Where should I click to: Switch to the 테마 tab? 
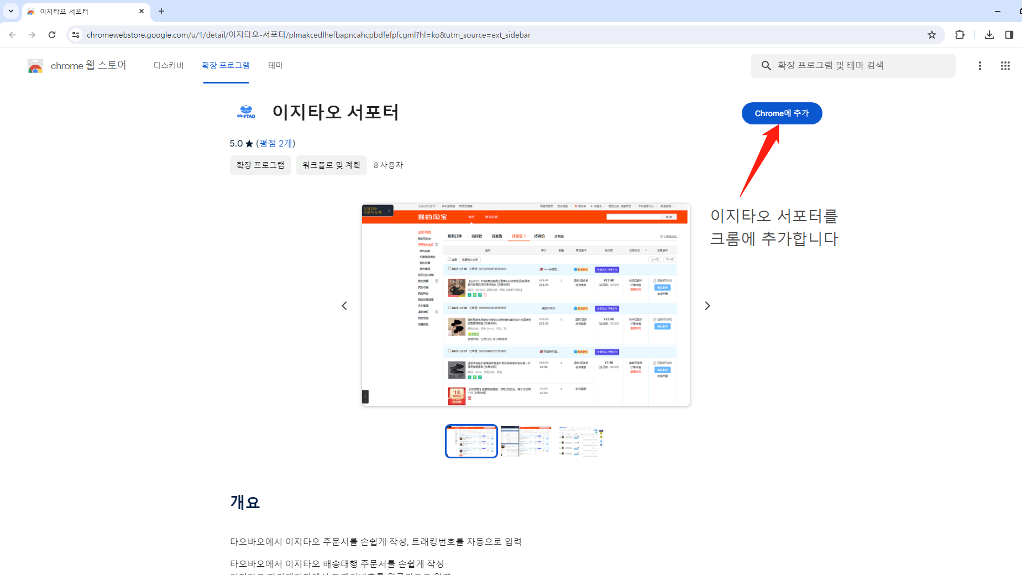pos(276,65)
